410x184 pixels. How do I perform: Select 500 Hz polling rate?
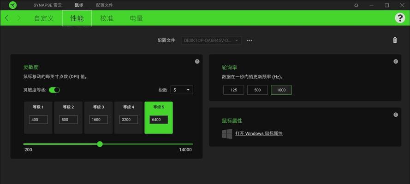pyautogui.click(x=257, y=90)
